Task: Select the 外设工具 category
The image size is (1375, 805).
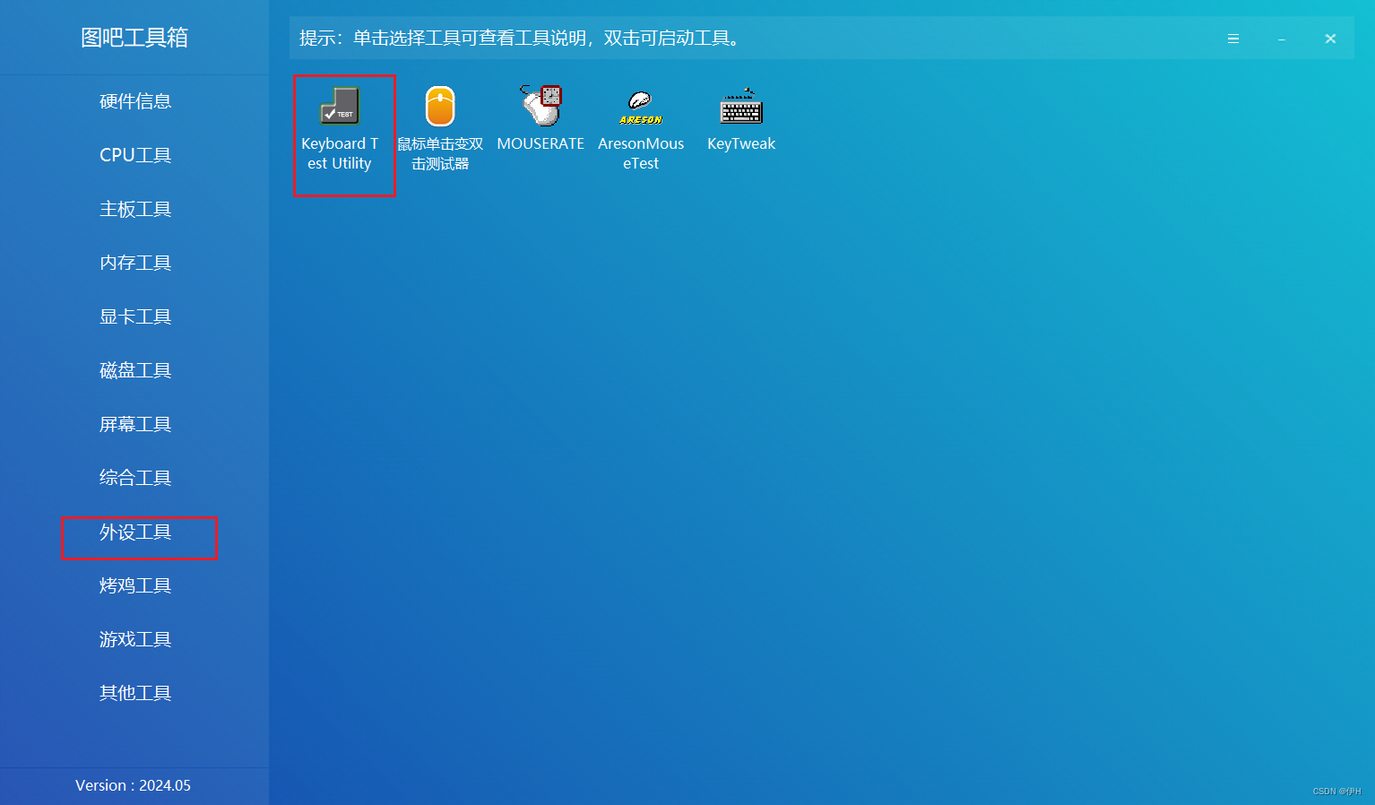Action: tap(135, 532)
